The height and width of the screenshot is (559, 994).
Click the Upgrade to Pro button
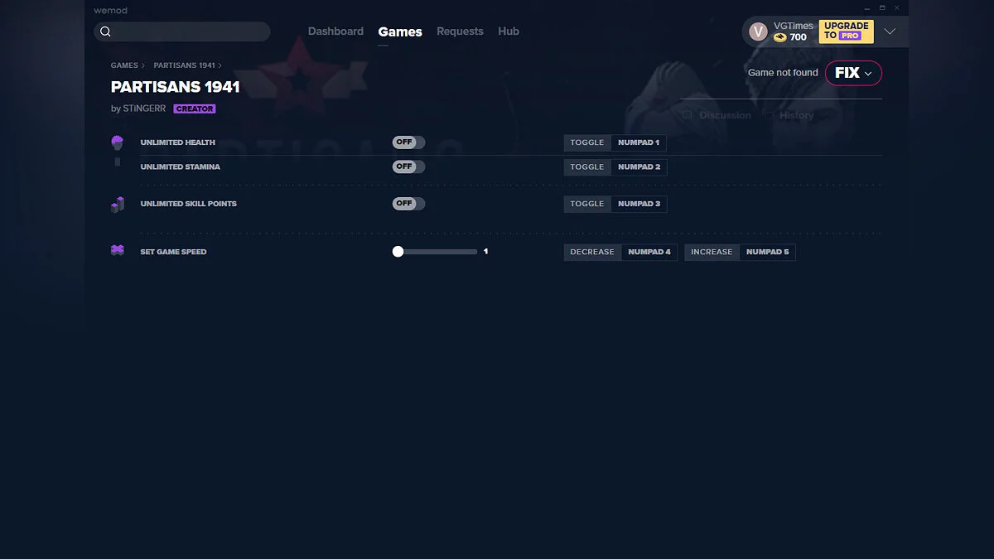click(x=846, y=31)
